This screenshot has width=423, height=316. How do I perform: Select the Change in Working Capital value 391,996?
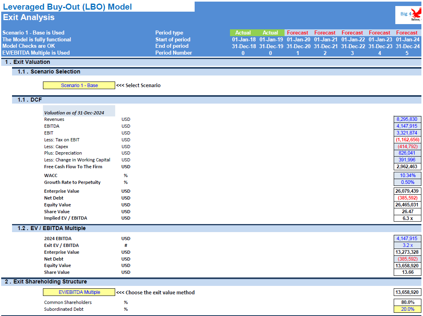pyautogui.click(x=407, y=160)
